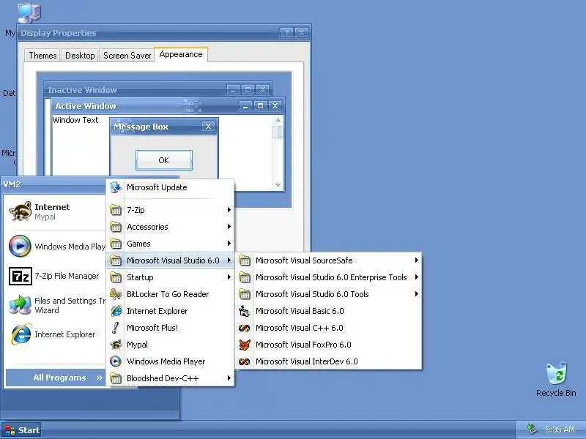This screenshot has height=439, width=586.
Task: Expand the 7-Zip submenu arrow
Action: coord(229,210)
